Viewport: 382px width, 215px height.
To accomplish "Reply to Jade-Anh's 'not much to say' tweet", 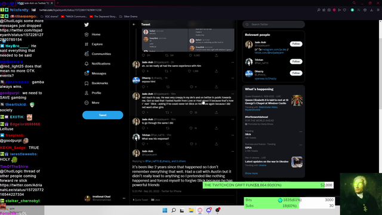I will click(x=143, y=112).
